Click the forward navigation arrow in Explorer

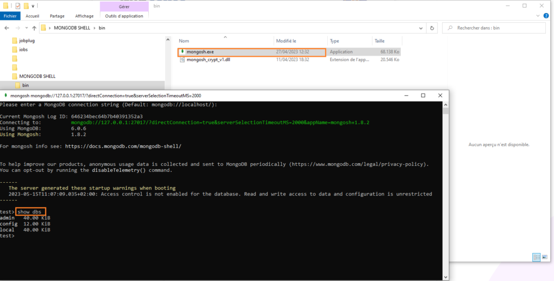point(18,28)
